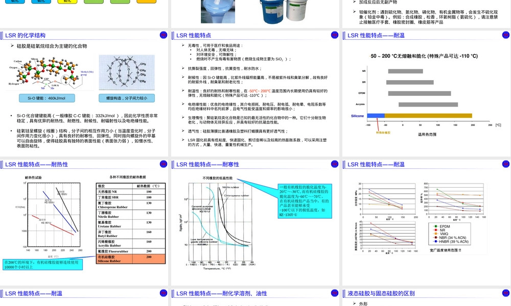Click the liquid silicone pouring photo
511x306 pixels.
pyautogui.click(x=218, y=12)
